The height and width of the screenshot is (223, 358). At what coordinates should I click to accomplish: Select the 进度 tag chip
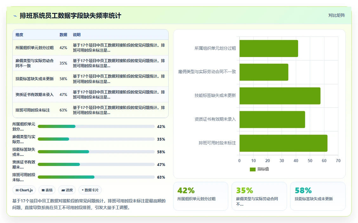pos(67,190)
